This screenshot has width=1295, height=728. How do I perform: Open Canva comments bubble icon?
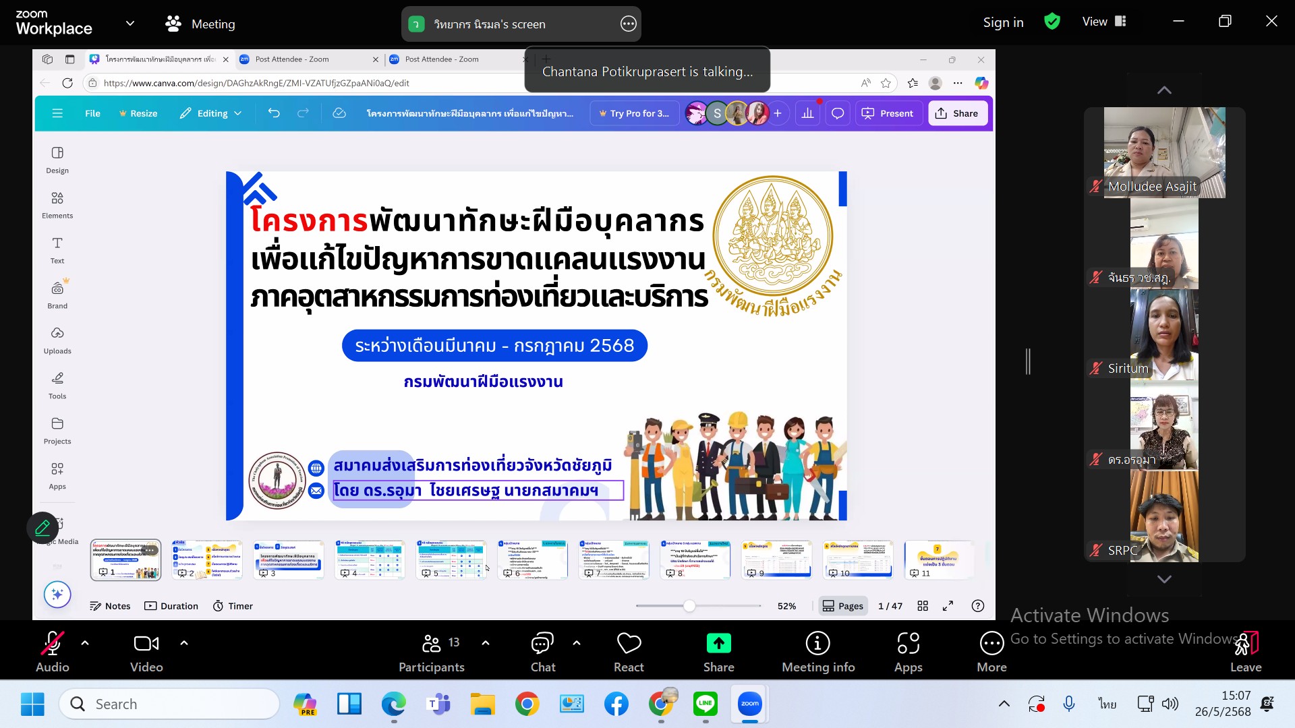[x=837, y=113]
